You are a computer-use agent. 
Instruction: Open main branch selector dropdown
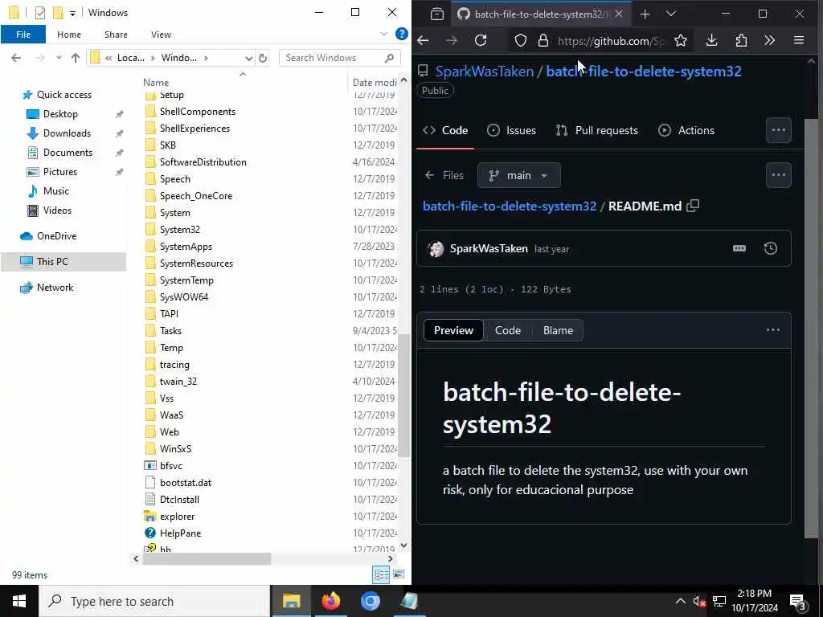click(518, 175)
